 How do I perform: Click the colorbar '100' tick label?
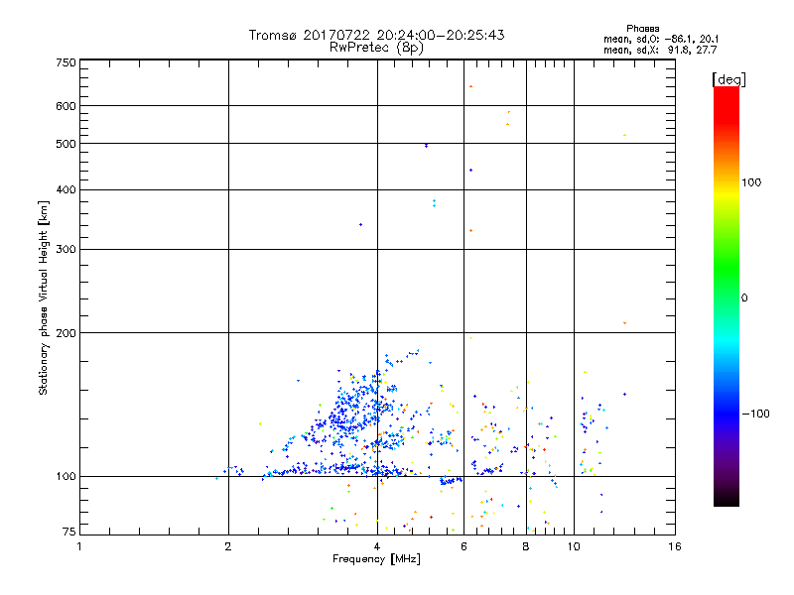click(x=751, y=182)
